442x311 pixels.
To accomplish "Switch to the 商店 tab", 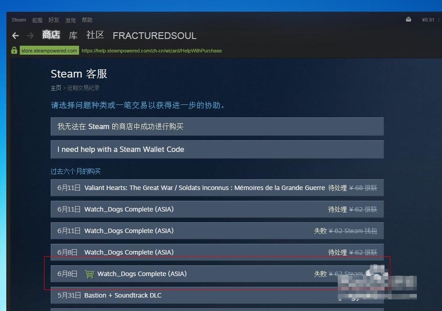I will [51, 35].
